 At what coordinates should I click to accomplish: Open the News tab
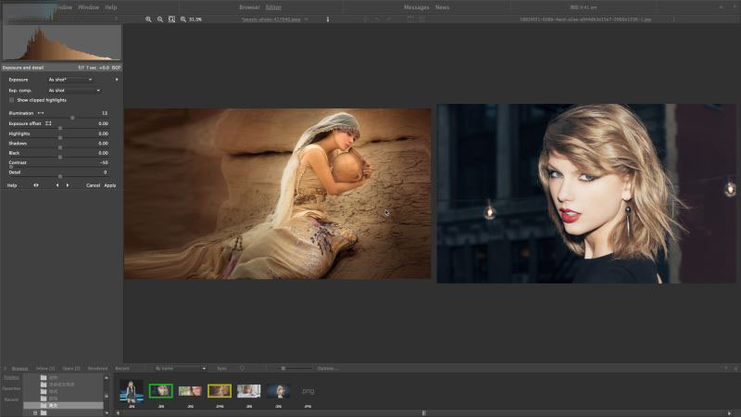point(443,7)
